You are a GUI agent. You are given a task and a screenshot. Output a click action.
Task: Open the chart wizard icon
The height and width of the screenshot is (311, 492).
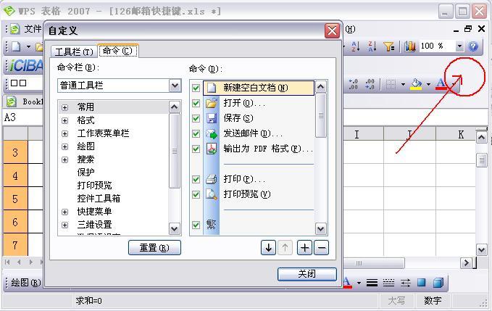click(x=410, y=46)
